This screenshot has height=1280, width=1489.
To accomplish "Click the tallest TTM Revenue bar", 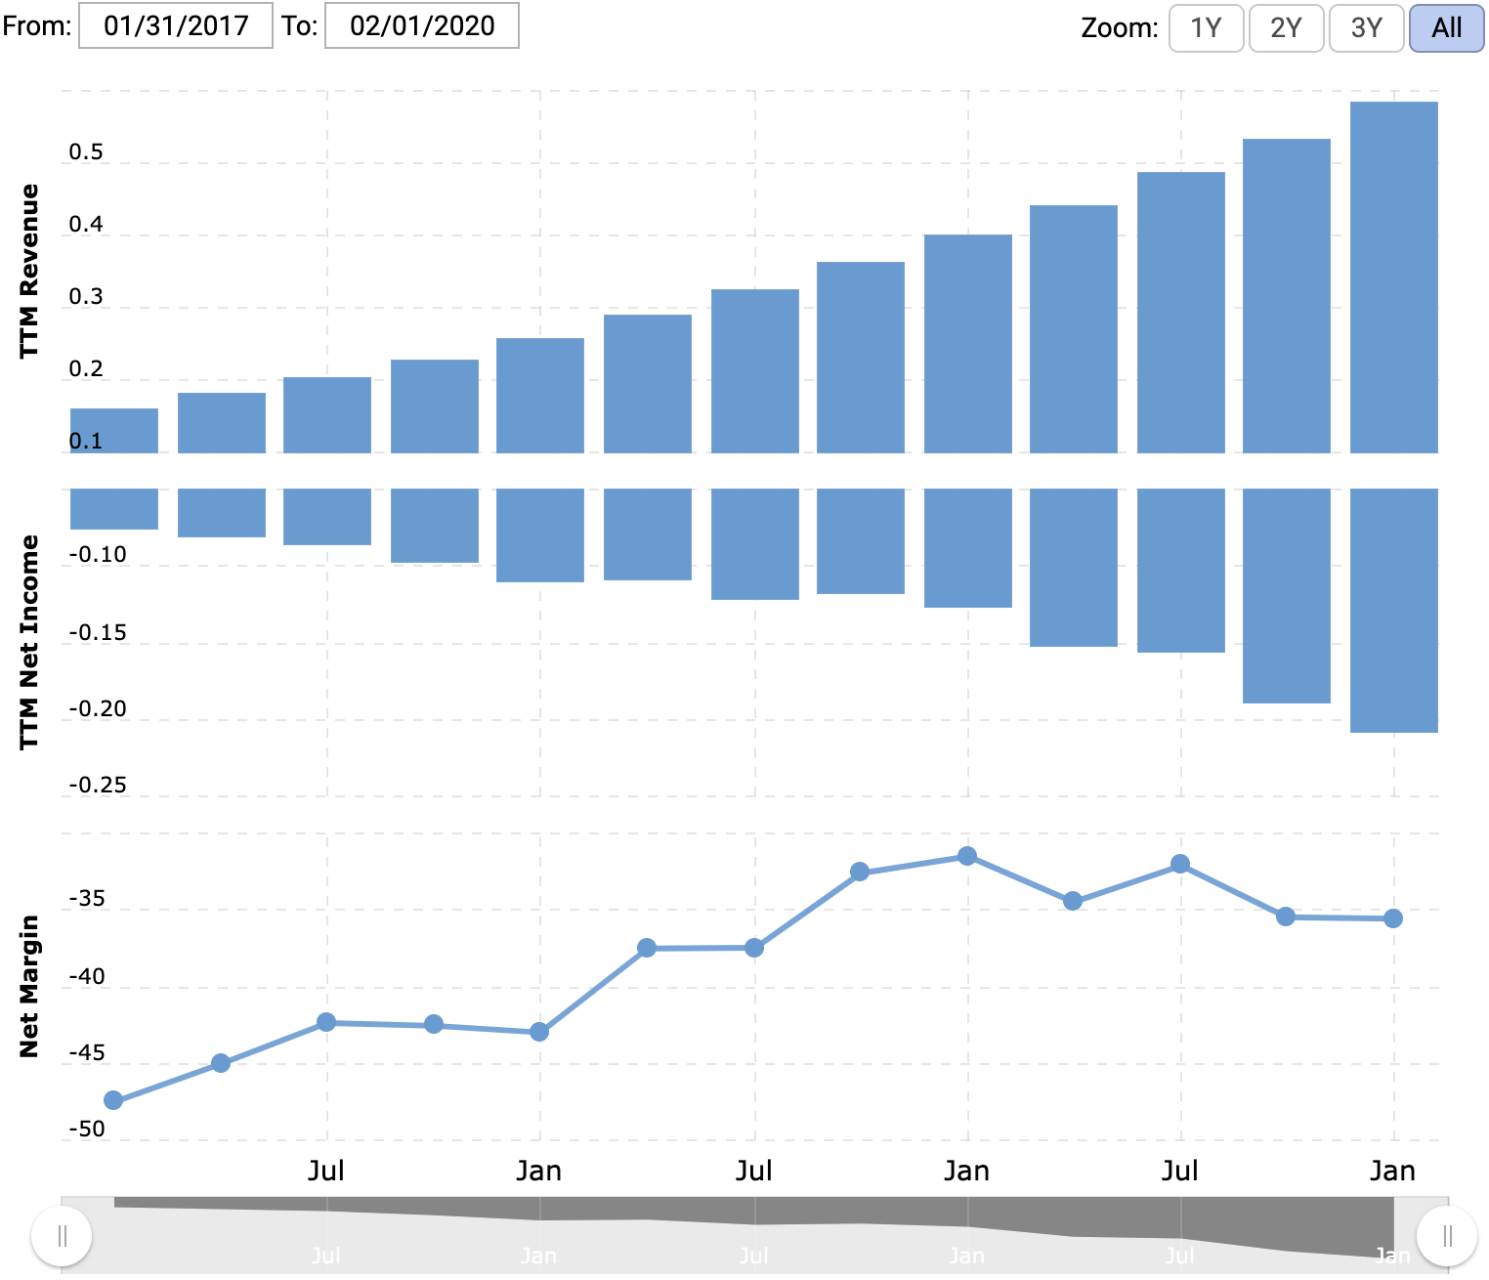I will pos(1393,277).
